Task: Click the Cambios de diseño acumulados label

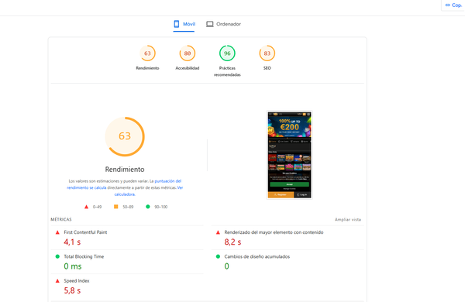Action: 257,256
